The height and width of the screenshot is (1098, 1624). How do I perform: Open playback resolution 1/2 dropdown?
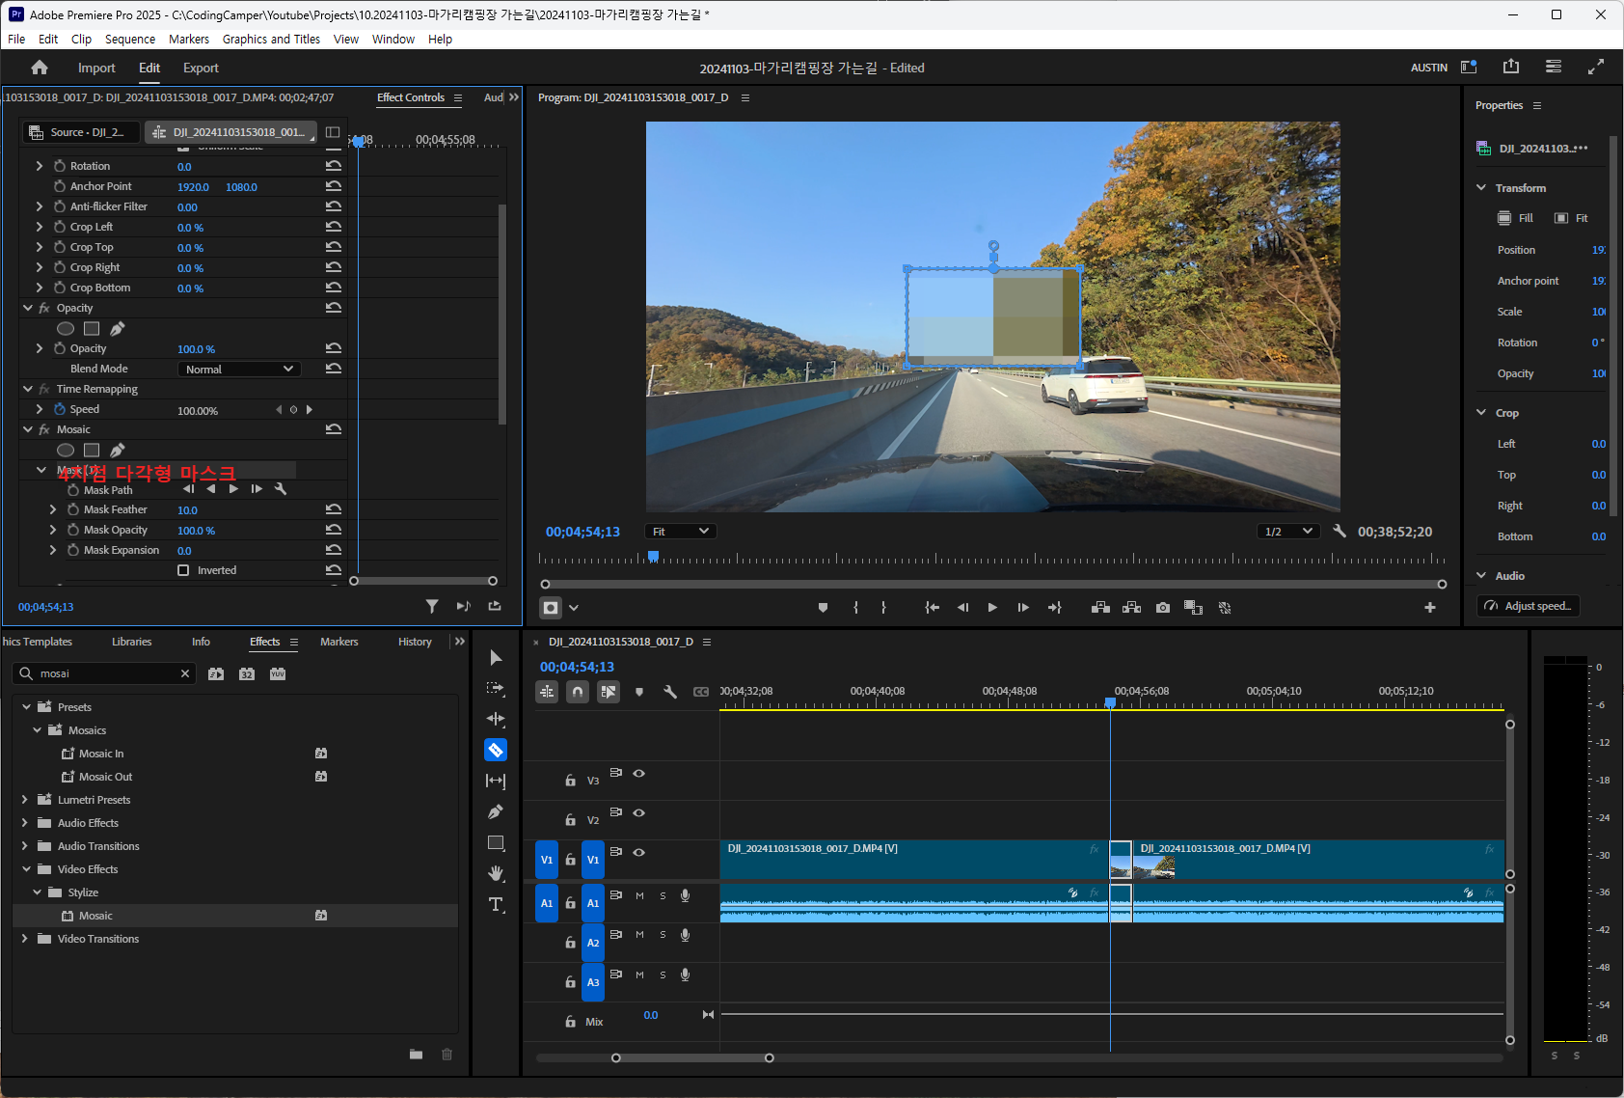[x=1288, y=531]
